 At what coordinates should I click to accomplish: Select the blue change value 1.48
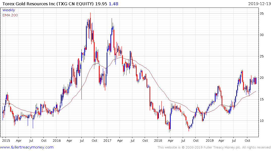(113, 4)
